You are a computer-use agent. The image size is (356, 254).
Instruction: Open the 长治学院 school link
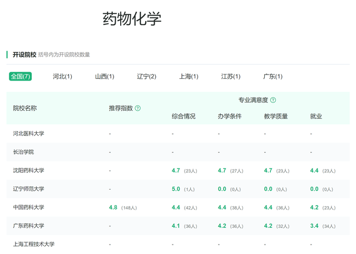point(23,152)
